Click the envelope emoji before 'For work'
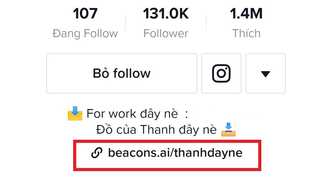332x184 pixels. pyautogui.click(x=75, y=114)
